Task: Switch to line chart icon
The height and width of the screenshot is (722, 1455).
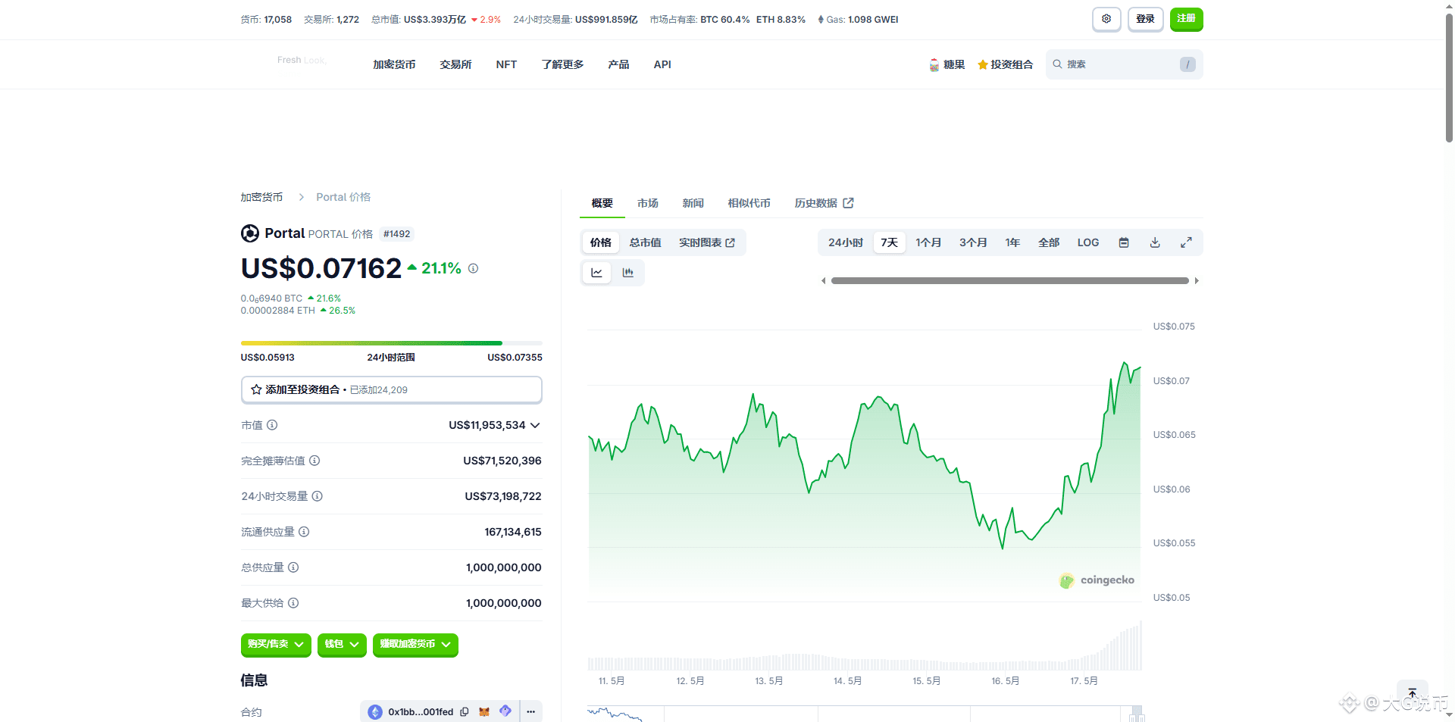Action: [597, 273]
